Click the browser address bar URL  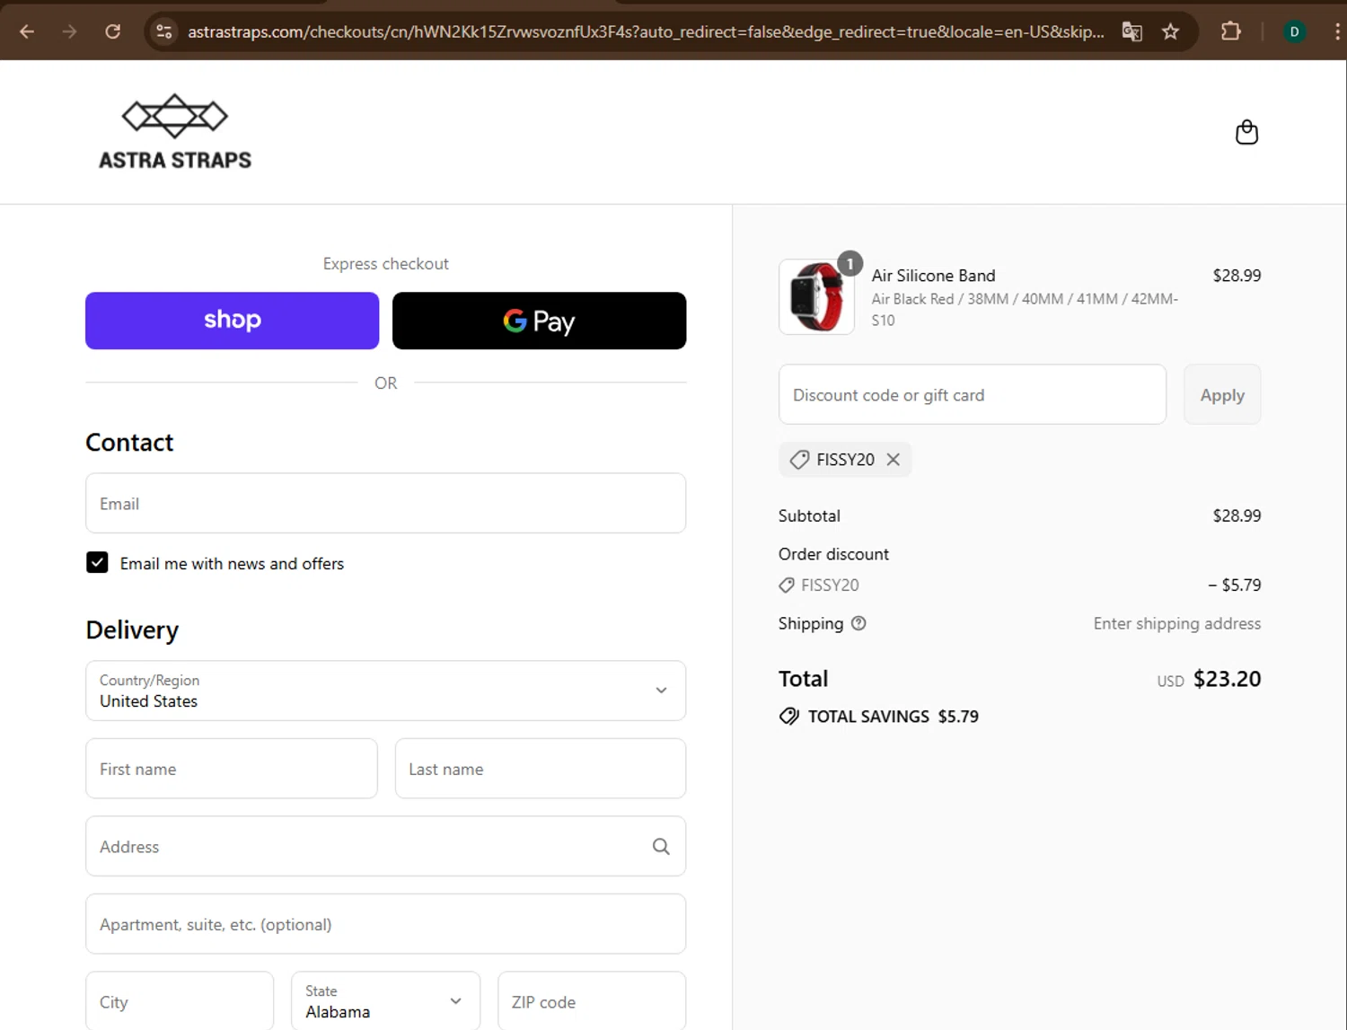tap(645, 31)
